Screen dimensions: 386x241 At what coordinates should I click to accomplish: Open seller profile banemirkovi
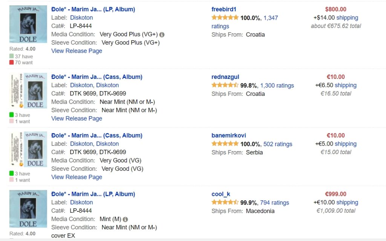point(229,135)
